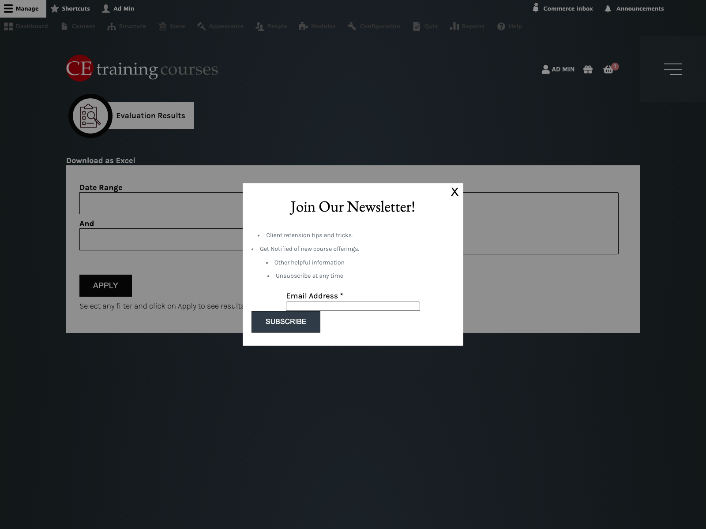706x529 pixels.
Task: Click the Subscribe button
Action: (286, 322)
